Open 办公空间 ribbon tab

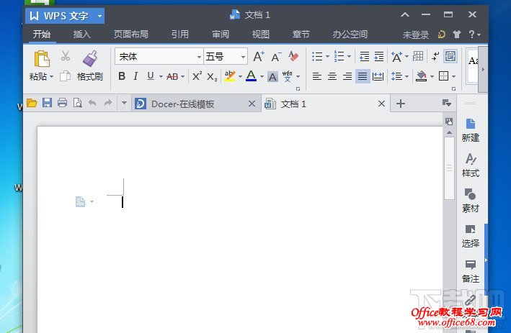(x=350, y=34)
